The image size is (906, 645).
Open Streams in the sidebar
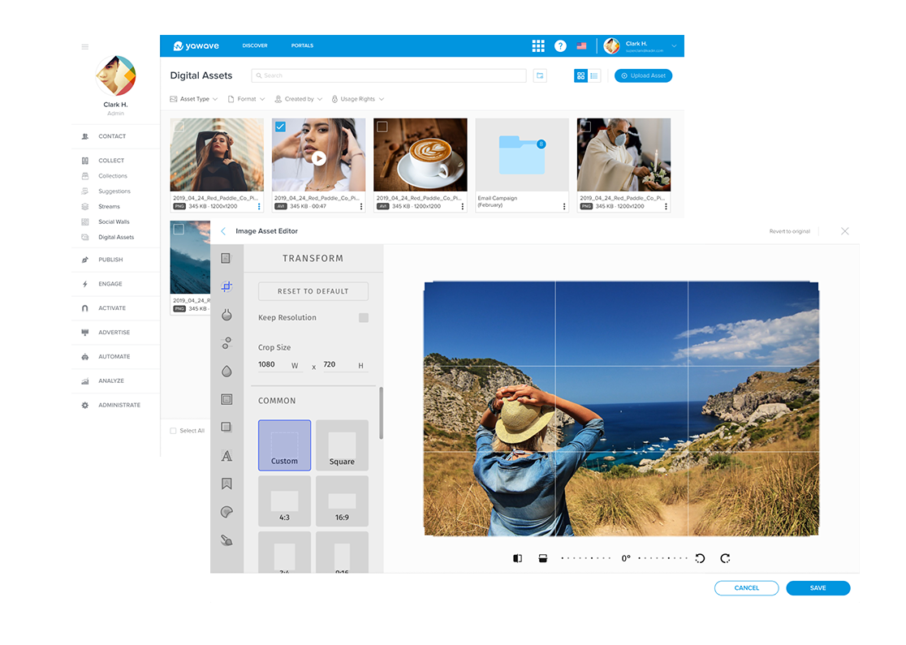tap(110, 207)
